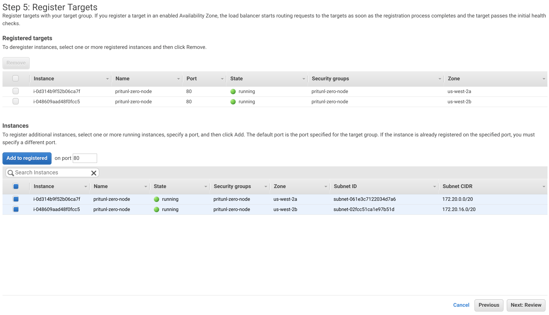Toggle the select-all checkbox in Instances table header

point(16,186)
